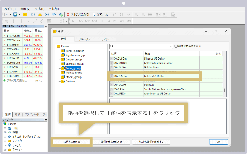Select Indices_group in symbol tree
Viewport: 247px width, 154px height.
(74, 73)
